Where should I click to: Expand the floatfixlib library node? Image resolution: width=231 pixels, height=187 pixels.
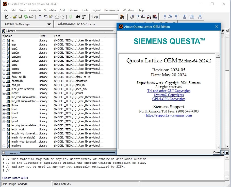(4, 81)
